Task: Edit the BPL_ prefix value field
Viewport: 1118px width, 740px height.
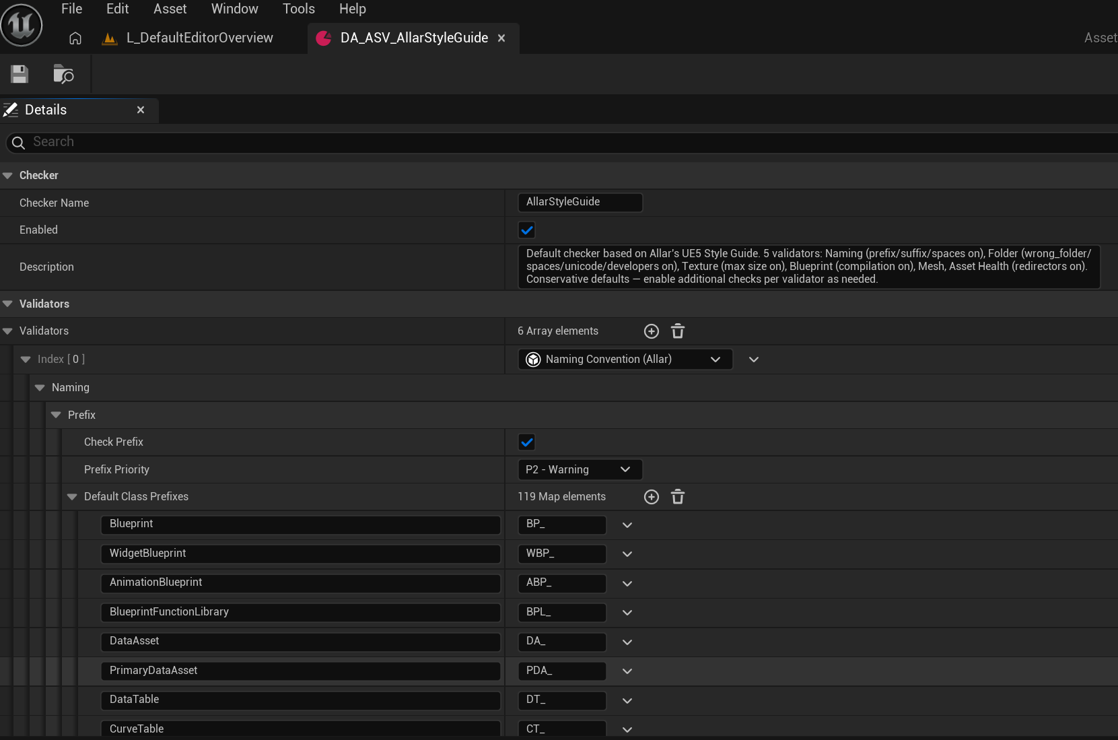Action: (562, 612)
